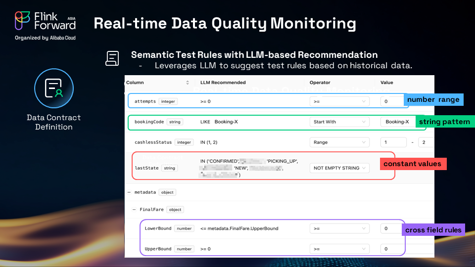475x267 pixels.
Task: Click the UpperBound field name
Action: pos(158,249)
